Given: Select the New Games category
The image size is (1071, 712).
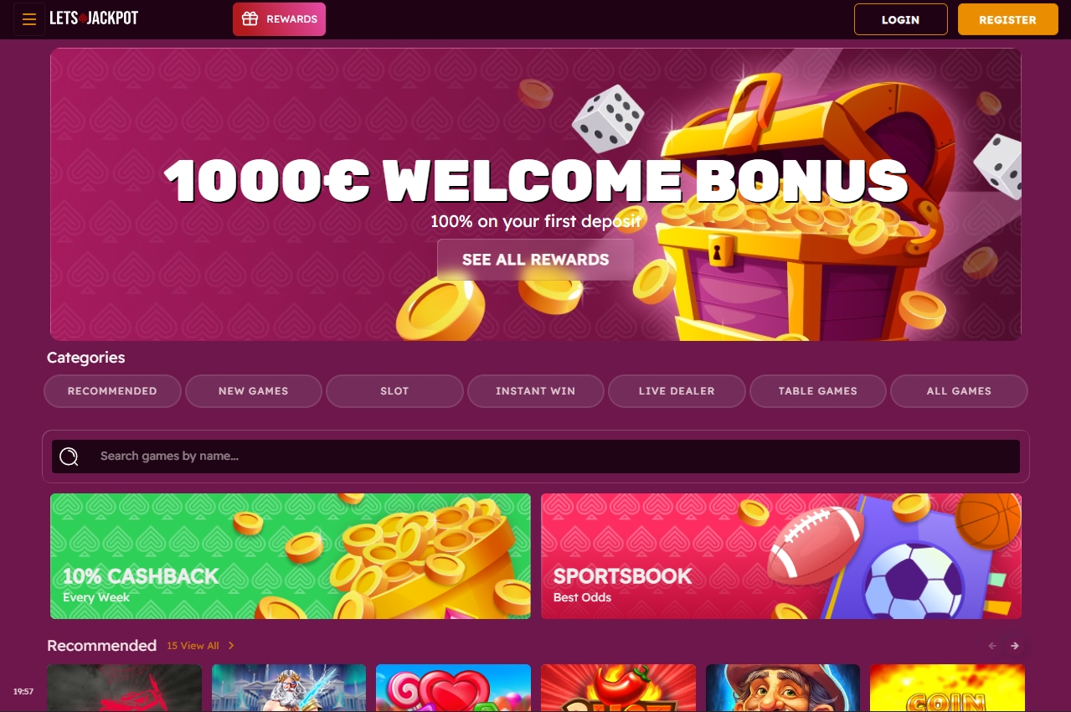Looking at the screenshot, I should 253,391.
